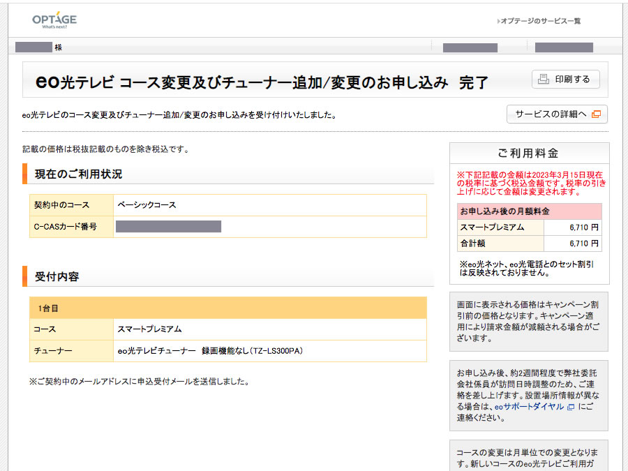Click new-window icon beside eoサポートダイヤル
This screenshot has width=628, height=471.
tap(571, 407)
